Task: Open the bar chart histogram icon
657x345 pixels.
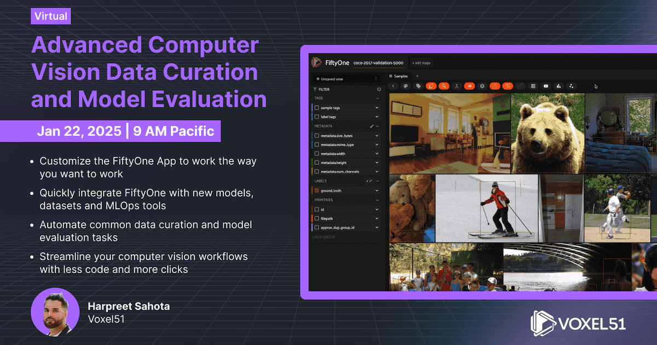Action: (558, 86)
